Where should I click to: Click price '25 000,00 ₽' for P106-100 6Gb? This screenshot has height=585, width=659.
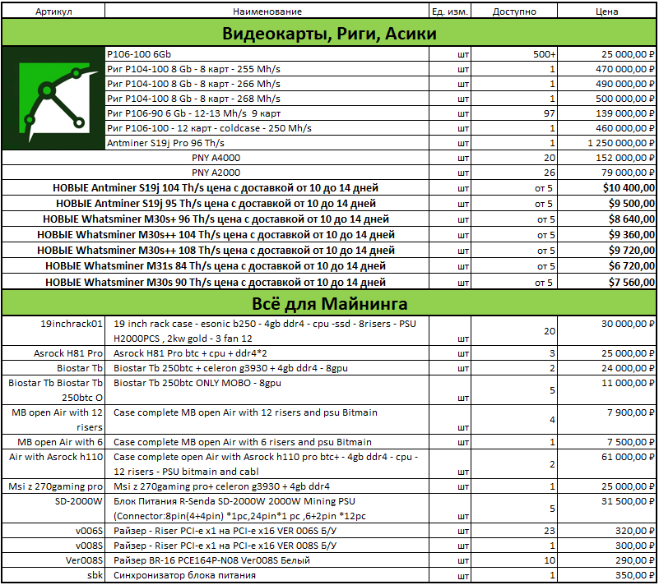pyautogui.click(x=628, y=54)
